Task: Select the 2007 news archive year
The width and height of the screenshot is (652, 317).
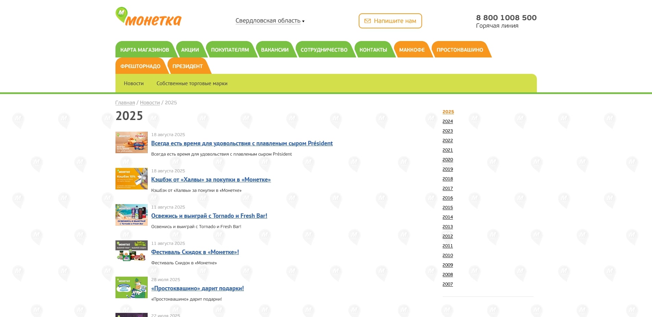Action: [x=447, y=284]
